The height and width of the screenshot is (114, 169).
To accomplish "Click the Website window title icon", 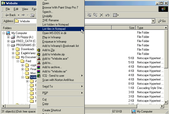I will (3, 3).
